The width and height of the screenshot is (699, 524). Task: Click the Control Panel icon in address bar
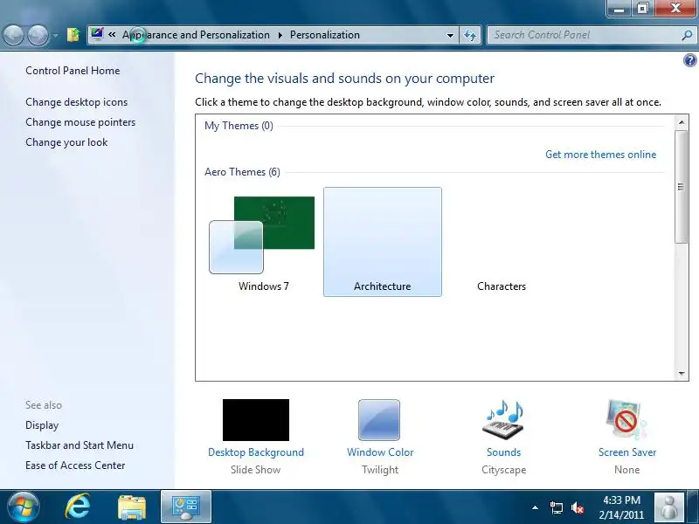97,34
